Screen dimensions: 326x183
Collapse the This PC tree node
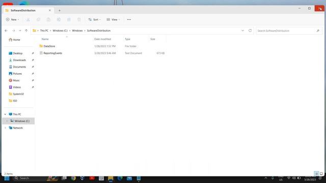[x=5, y=114]
